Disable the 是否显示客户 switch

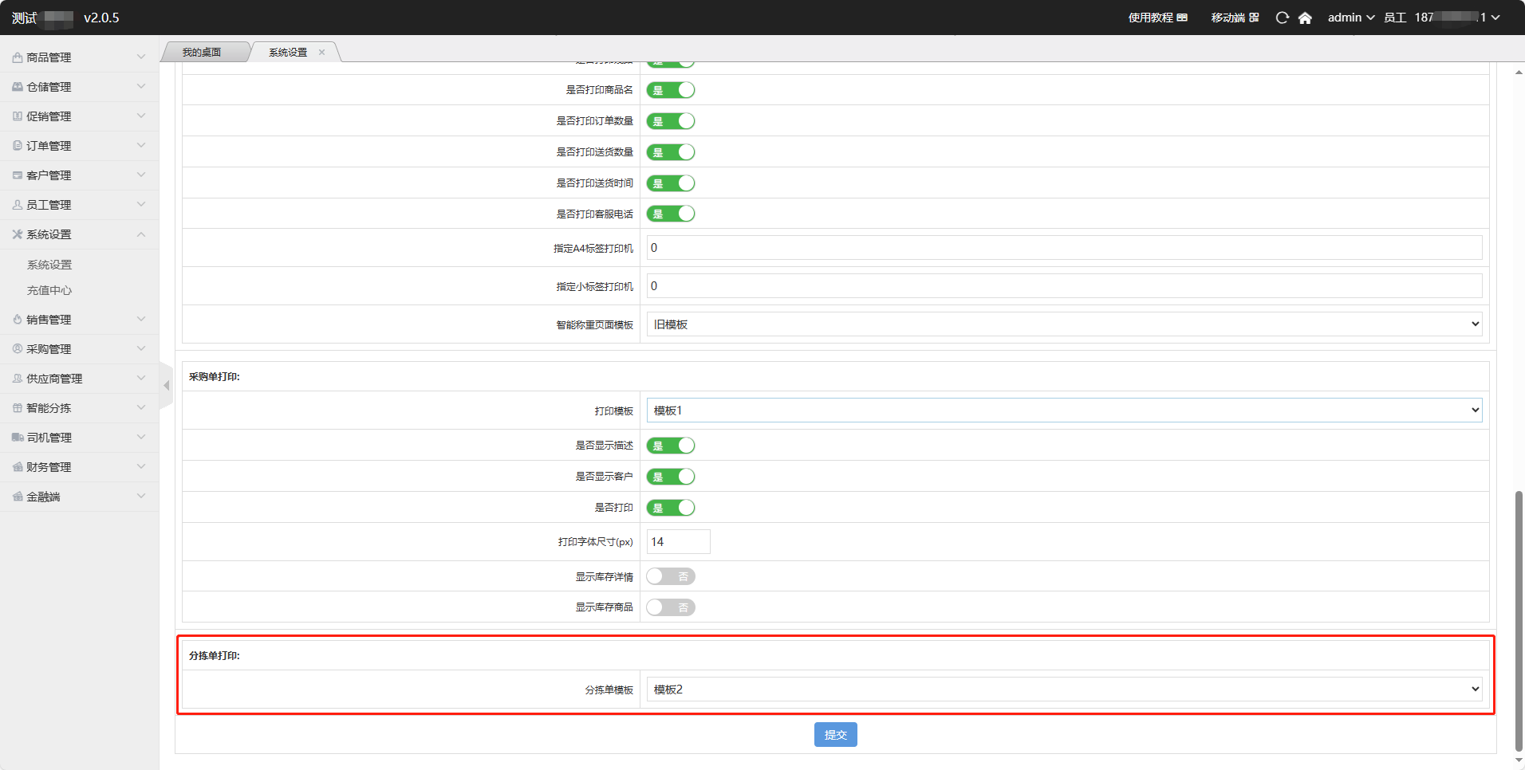click(x=670, y=477)
